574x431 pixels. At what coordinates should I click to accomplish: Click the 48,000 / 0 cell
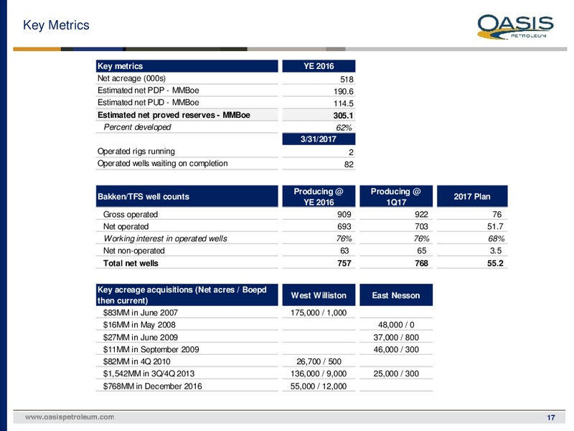[x=396, y=325]
